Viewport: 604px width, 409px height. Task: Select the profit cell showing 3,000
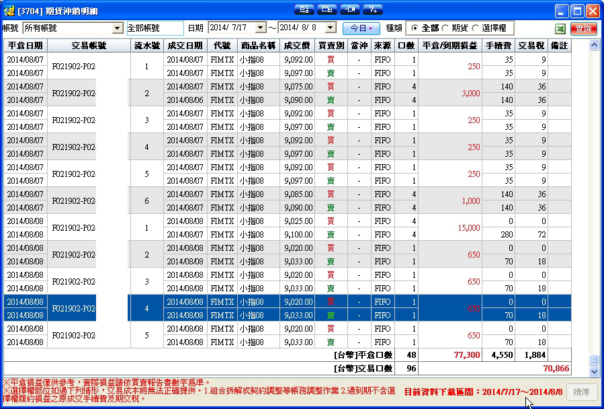pyautogui.click(x=450, y=93)
